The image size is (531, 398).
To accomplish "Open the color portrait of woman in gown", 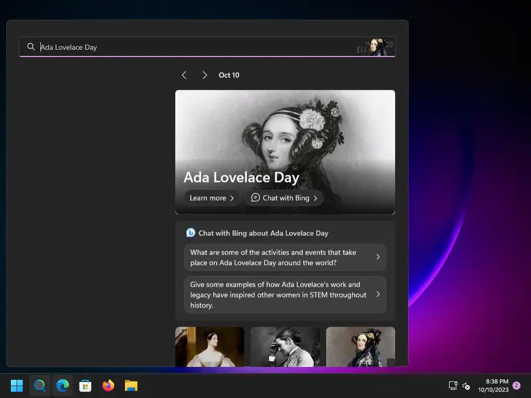I will (209, 347).
